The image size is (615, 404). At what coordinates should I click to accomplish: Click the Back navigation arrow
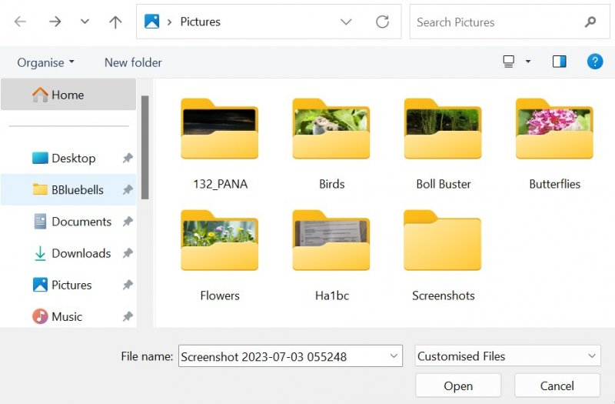click(x=20, y=22)
